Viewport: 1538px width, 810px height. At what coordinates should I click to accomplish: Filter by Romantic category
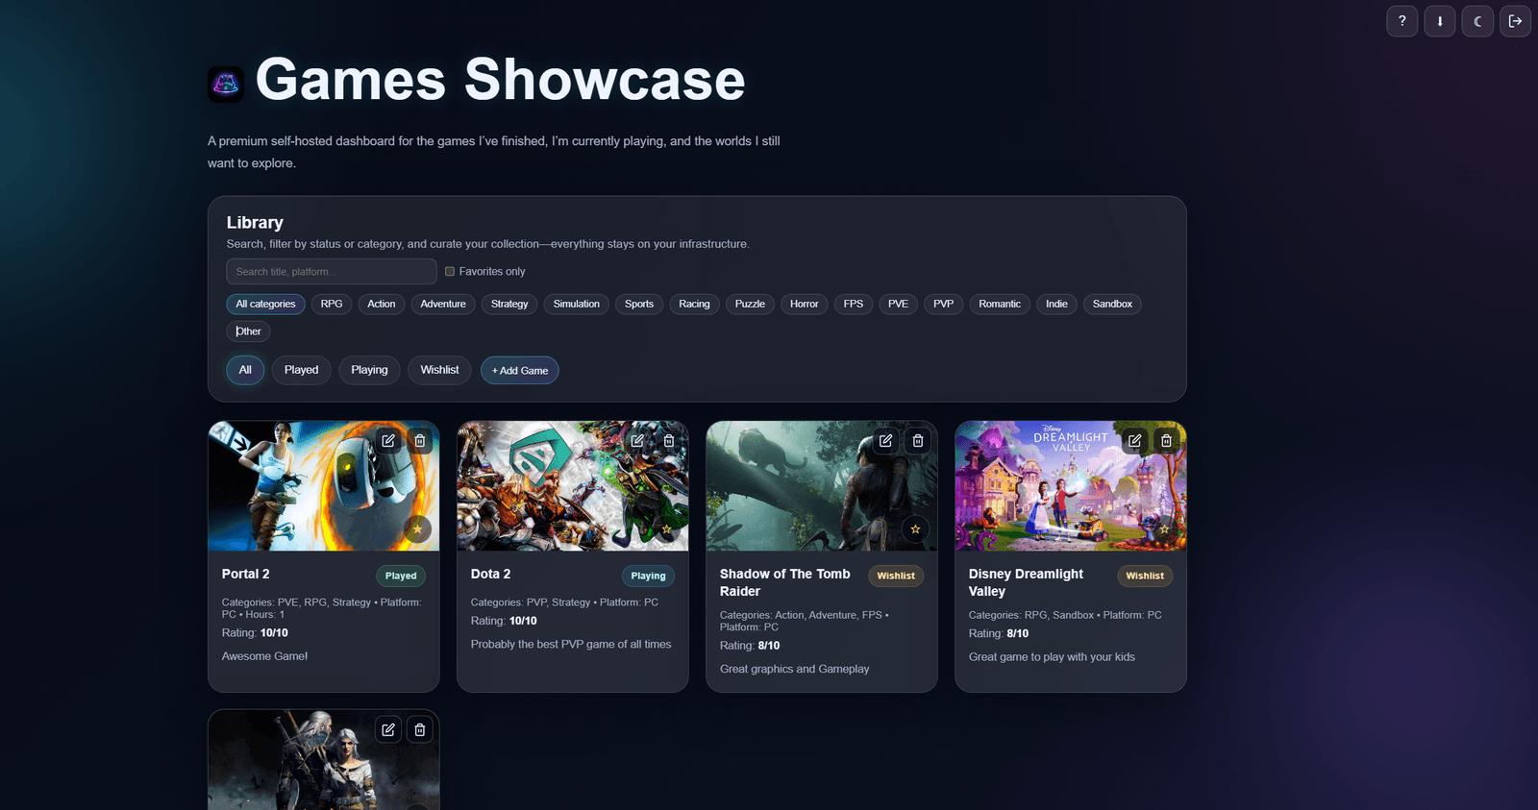[x=1000, y=305]
